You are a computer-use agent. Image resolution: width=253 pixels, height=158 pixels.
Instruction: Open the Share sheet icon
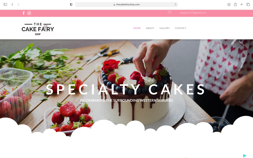tap(235, 4)
